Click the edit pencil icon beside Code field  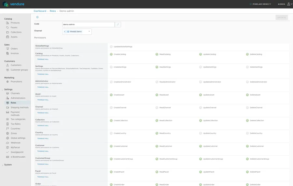(118, 24)
